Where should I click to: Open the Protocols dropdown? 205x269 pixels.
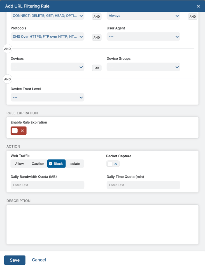pos(47,36)
